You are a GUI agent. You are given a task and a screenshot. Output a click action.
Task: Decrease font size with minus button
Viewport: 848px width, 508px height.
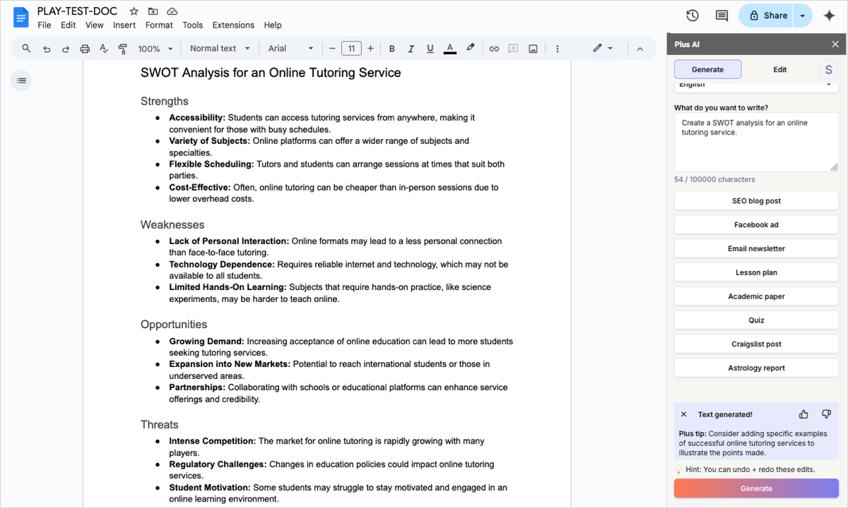(333, 49)
